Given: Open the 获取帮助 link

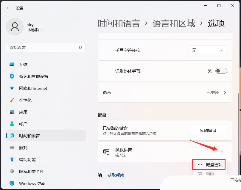Looking at the screenshot, I should 116,175.
